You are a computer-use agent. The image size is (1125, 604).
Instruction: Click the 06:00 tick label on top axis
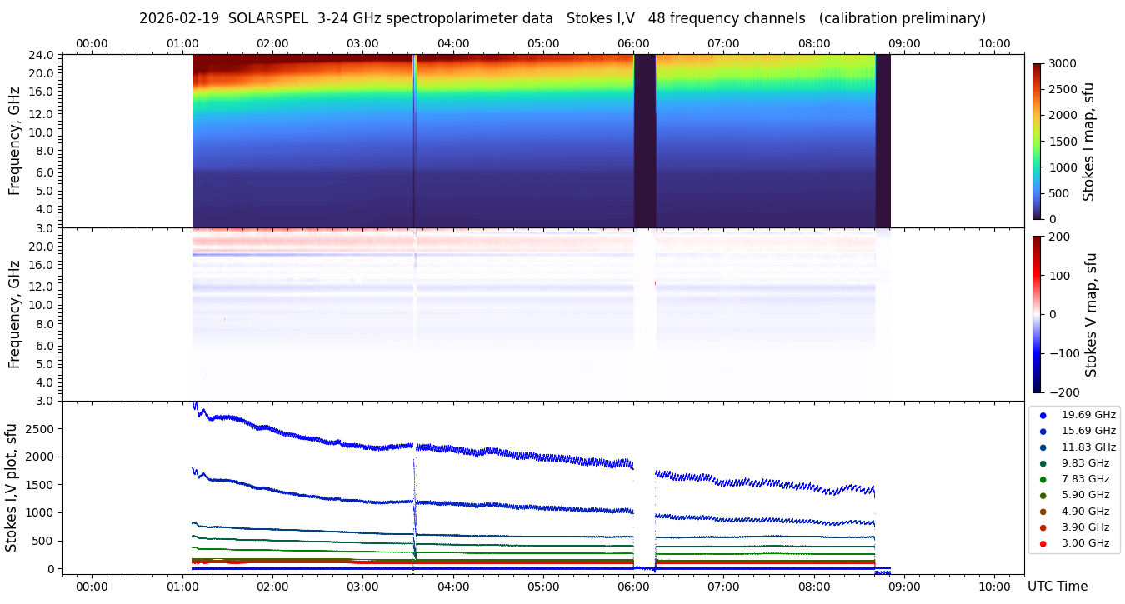(x=633, y=43)
